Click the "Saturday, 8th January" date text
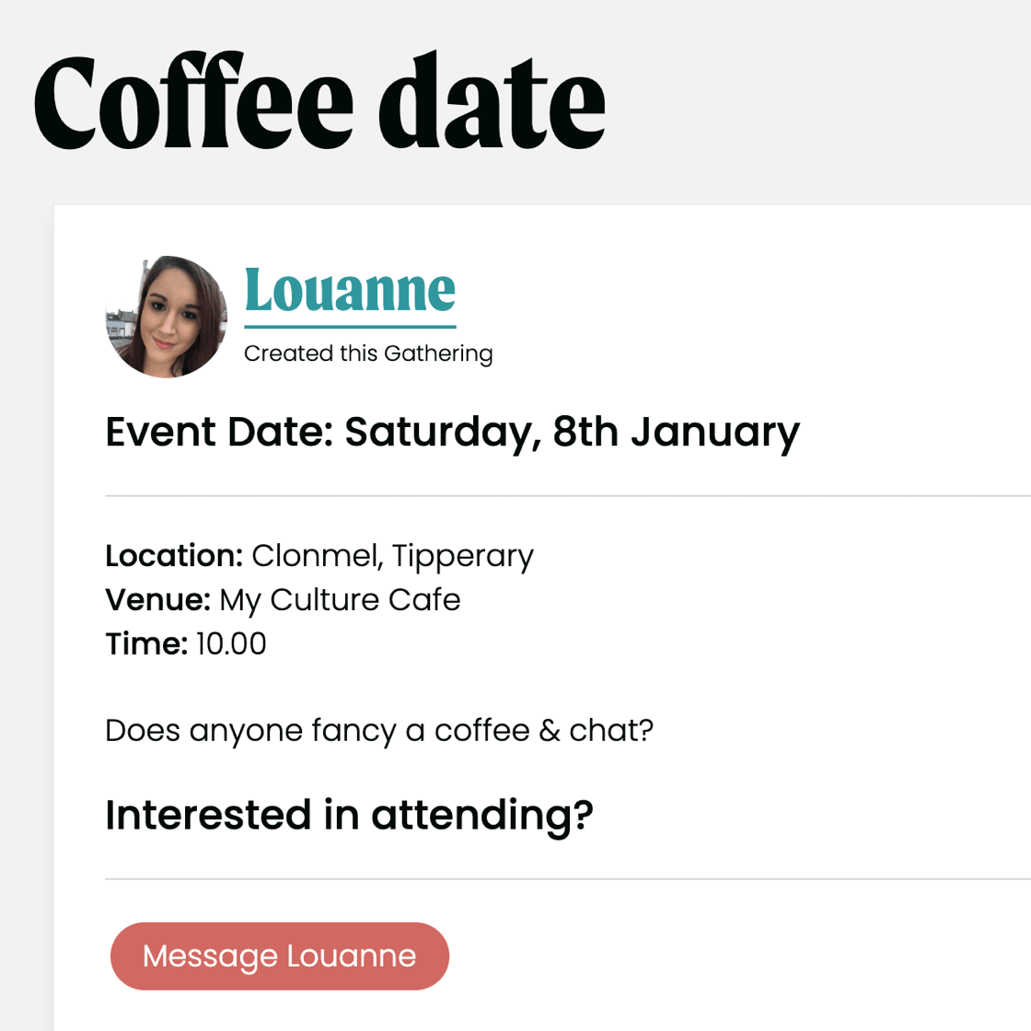 572,432
